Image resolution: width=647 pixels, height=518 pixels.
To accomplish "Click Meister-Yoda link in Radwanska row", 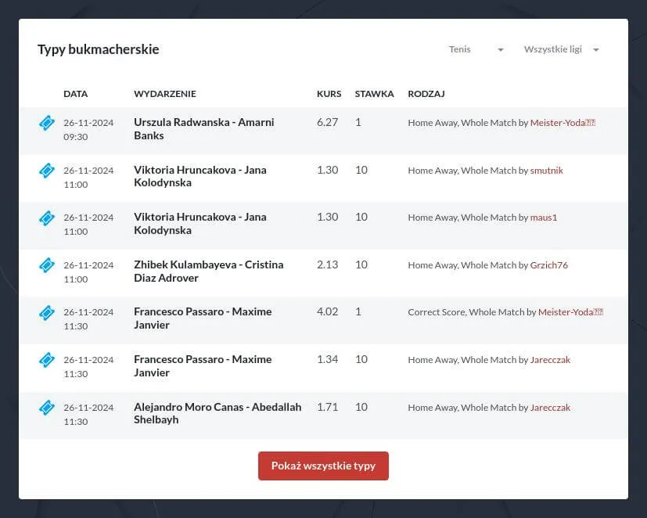I will point(563,123).
